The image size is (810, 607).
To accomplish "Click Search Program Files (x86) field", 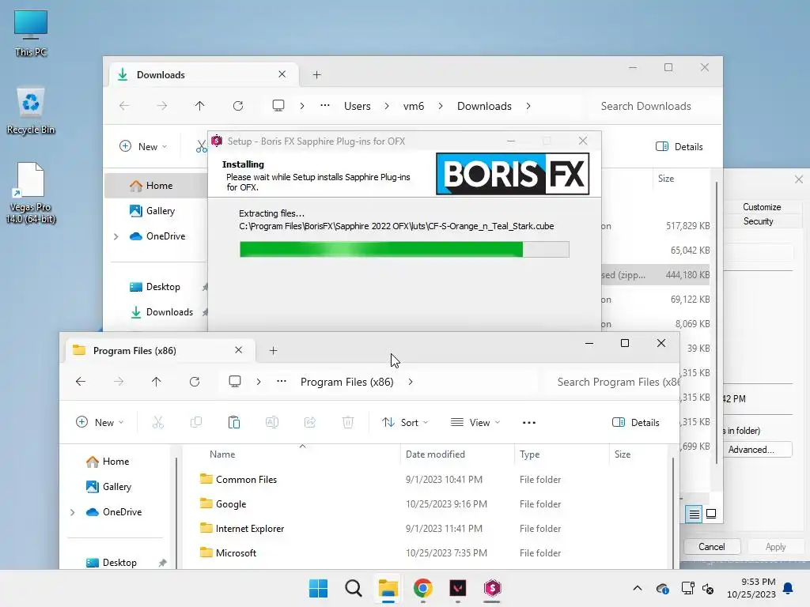I will [x=612, y=382].
